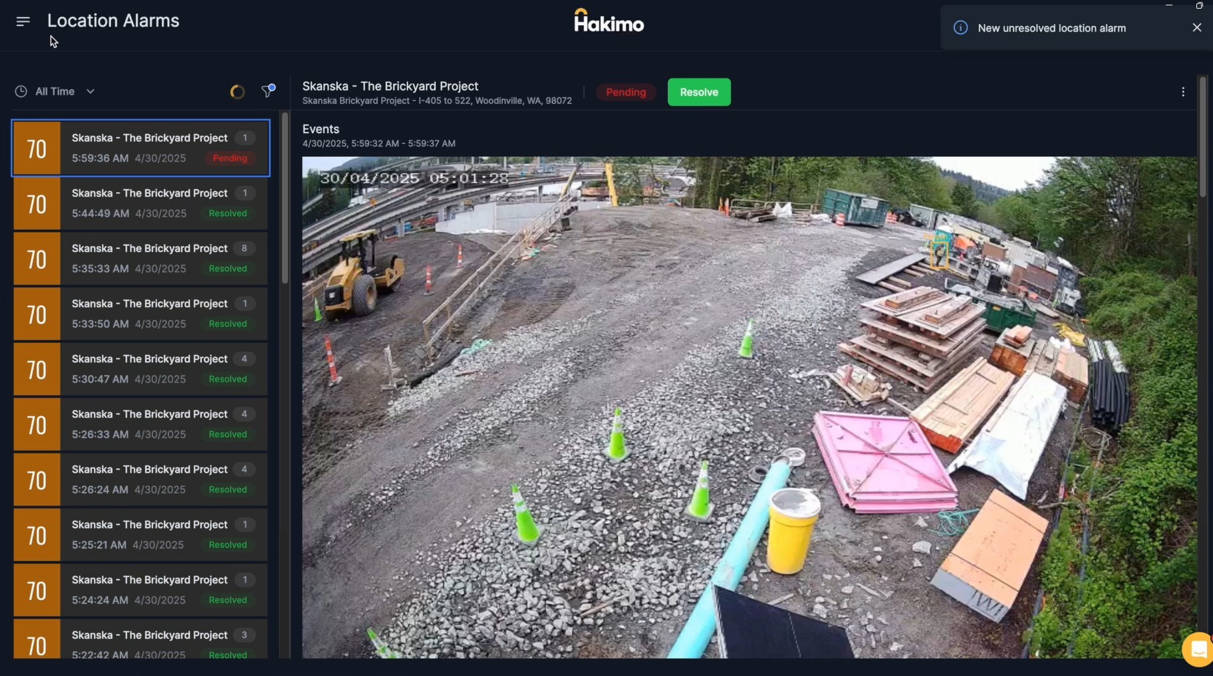
Task: Click the refresh spinner icon
Action: [x=237, y=92]
